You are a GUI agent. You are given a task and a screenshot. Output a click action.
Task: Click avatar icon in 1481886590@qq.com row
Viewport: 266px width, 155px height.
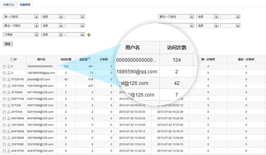point(9,73)
